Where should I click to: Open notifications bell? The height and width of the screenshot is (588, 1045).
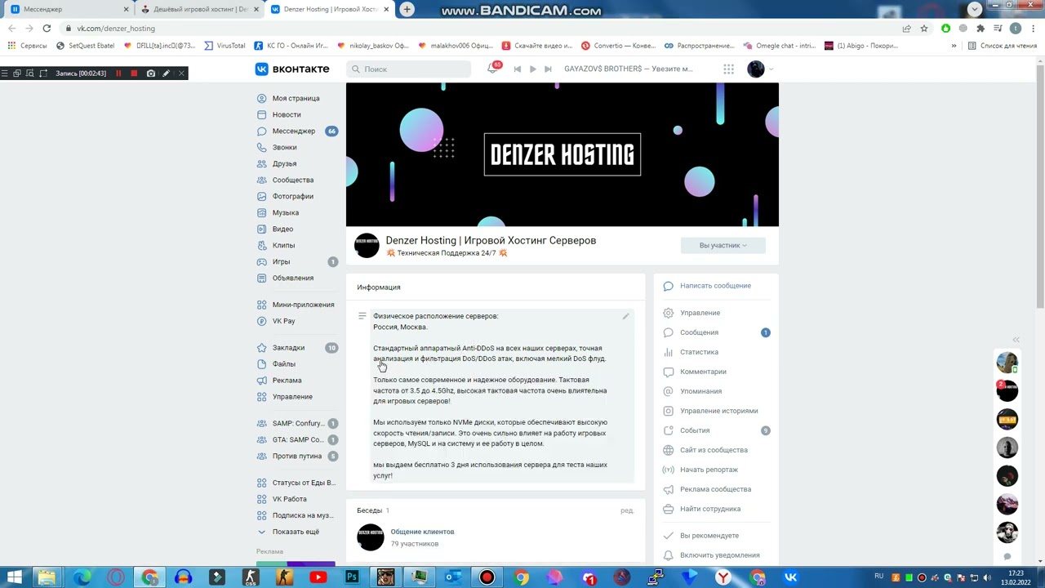click(492, 69)
